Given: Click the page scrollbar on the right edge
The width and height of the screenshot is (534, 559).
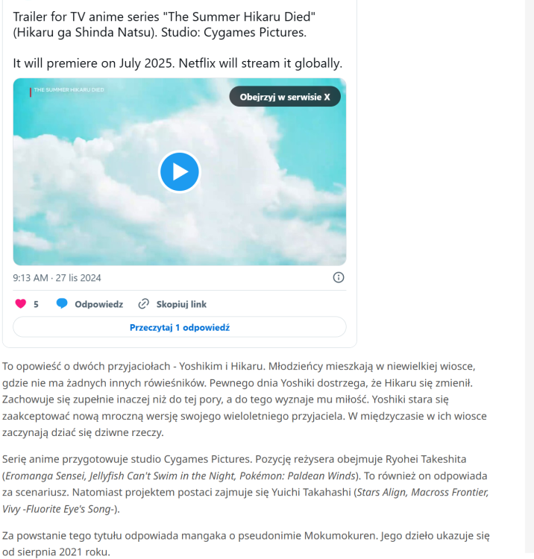Looking at the screenshot, I should [x=529, y=277].
